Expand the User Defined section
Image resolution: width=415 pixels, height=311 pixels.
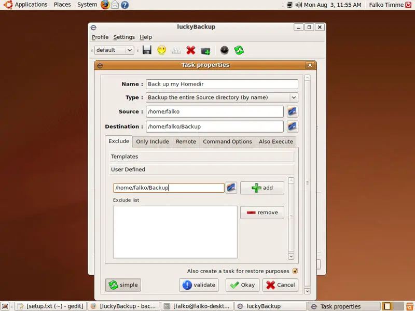201,169
